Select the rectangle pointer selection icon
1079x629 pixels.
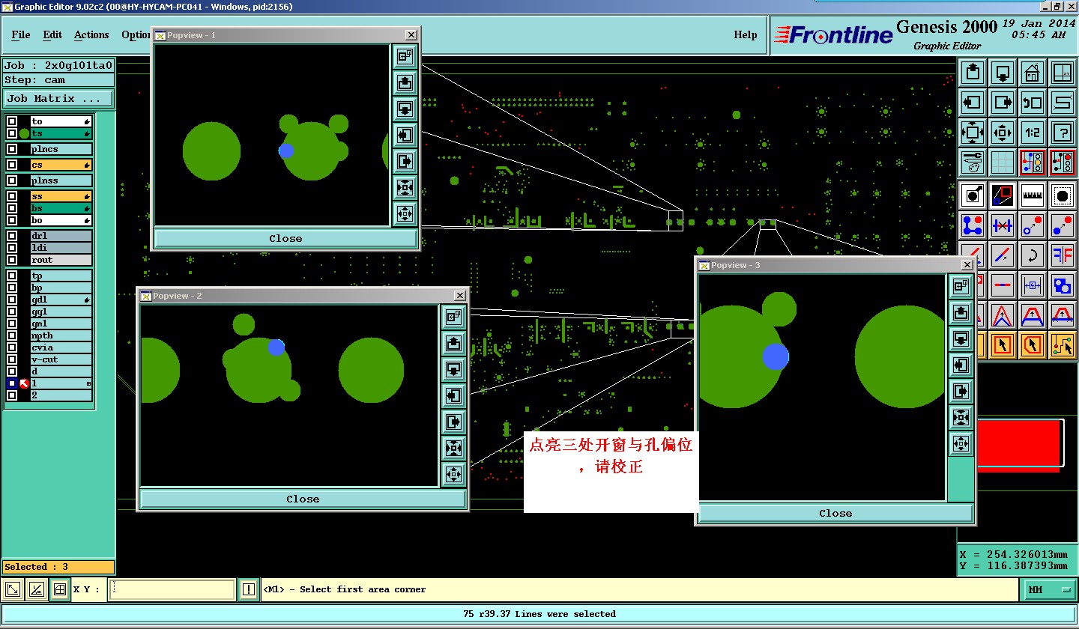click(x=1003, y=345)
